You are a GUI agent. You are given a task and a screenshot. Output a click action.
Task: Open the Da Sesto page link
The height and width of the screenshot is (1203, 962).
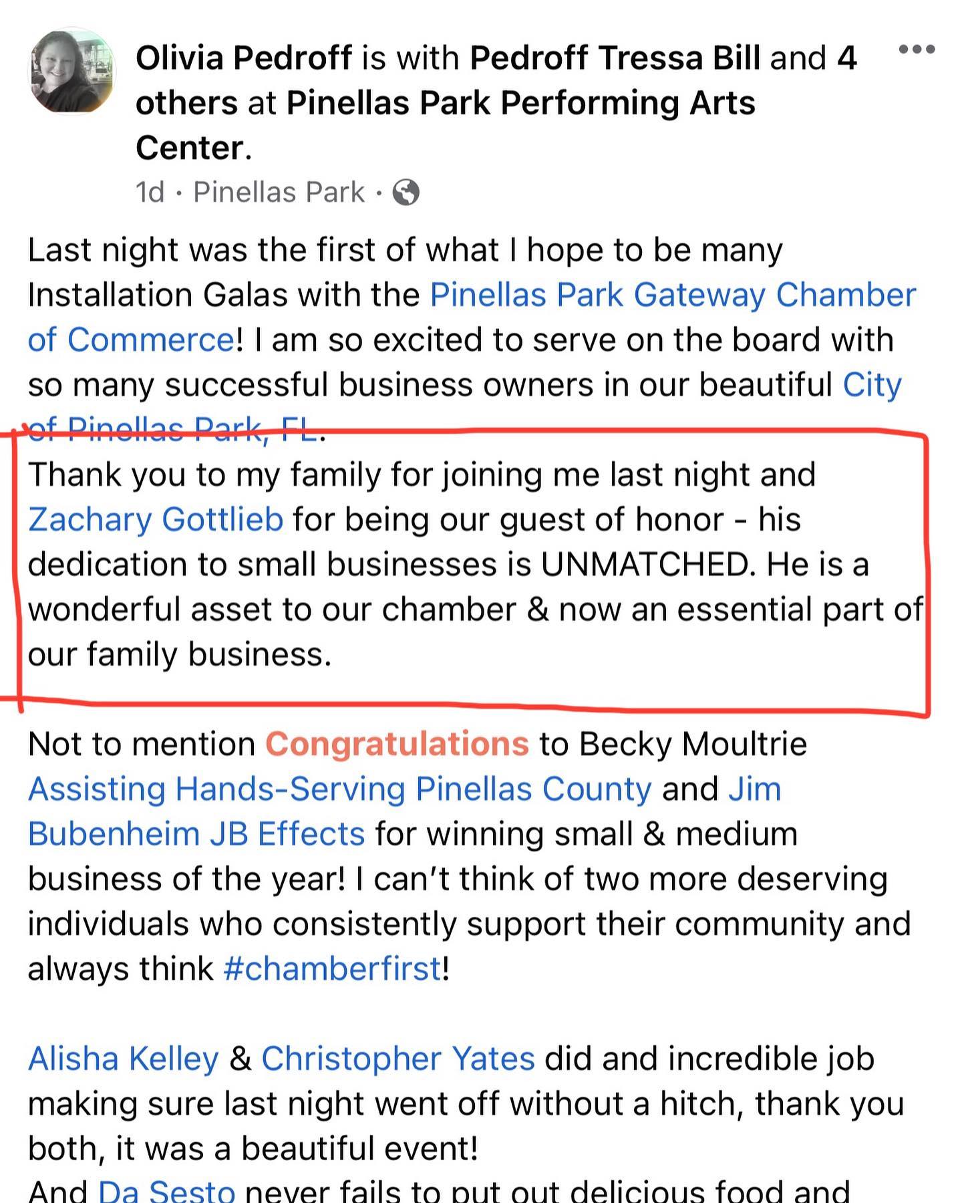pos(166,1190)
